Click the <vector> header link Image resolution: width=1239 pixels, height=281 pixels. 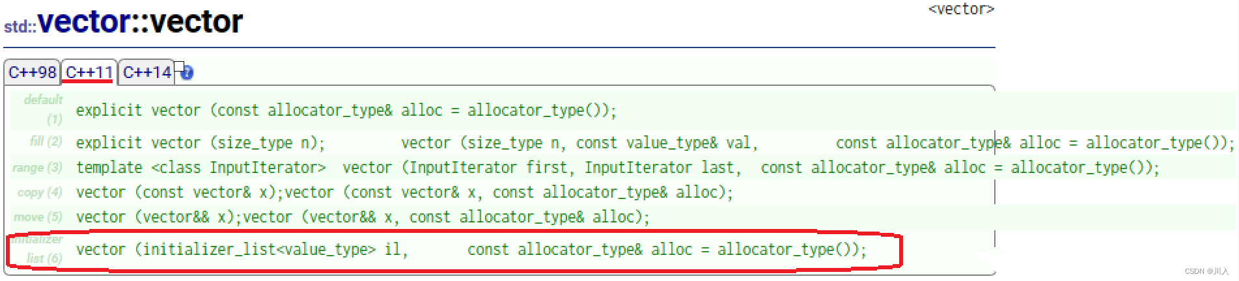[961, 9]
